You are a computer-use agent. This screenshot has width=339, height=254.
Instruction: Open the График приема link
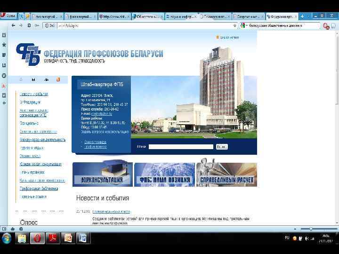pos(95,147)
